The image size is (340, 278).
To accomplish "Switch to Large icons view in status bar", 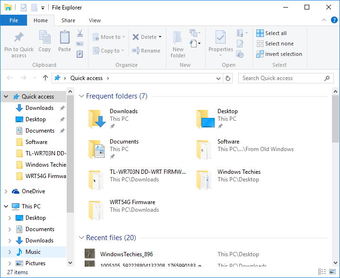I will click(332, 271).
